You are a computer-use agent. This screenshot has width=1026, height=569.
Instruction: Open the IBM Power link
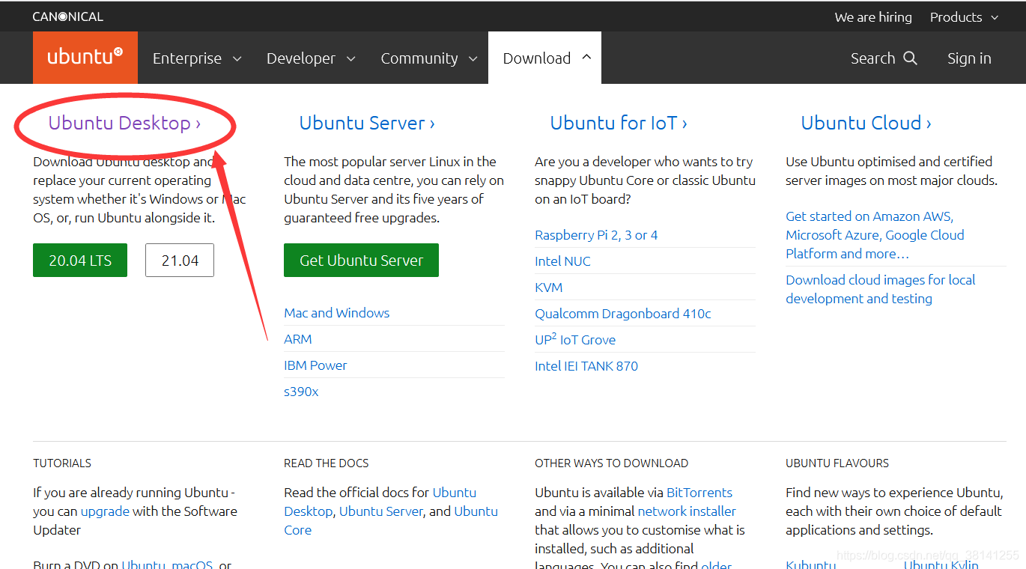click(x=315, y=365)
